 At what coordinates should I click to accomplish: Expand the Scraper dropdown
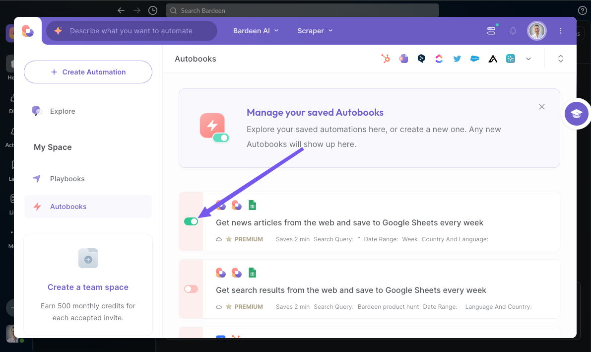click(315, 31)
